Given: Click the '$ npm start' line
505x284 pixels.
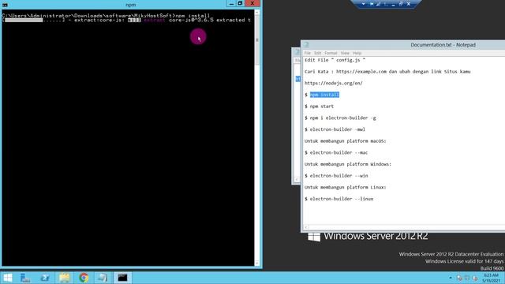Looking at the screenshot, I should click(319, 106).
